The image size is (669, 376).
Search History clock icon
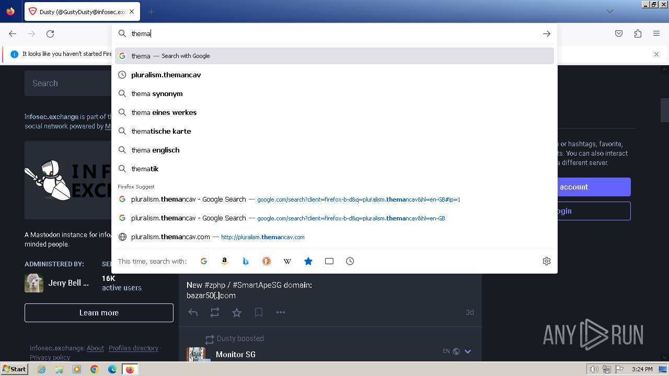tap(350, 261)
